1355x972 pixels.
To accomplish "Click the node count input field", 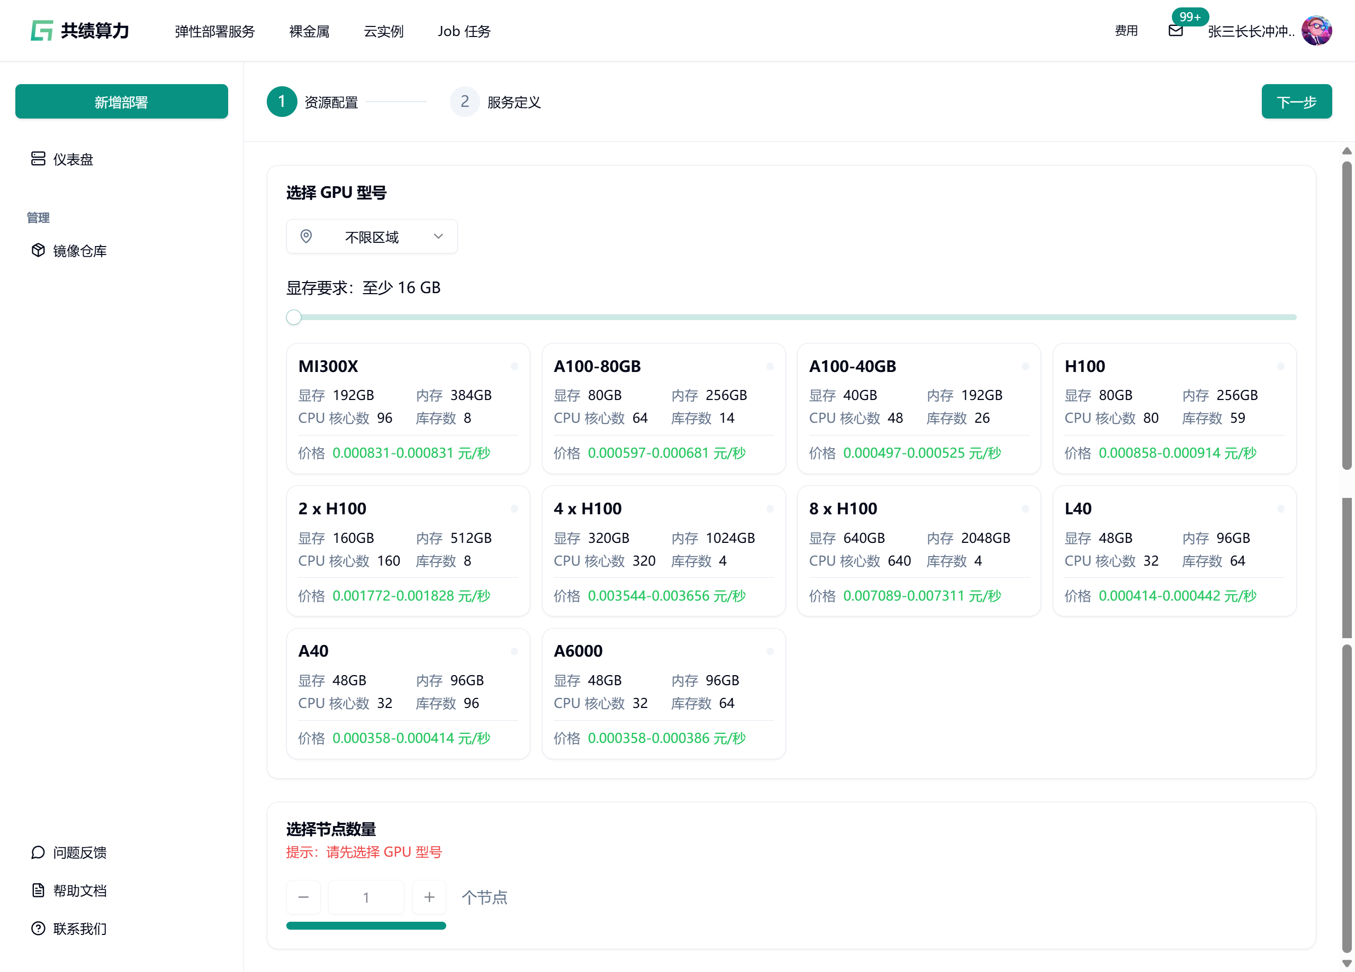I will click(x=366, y=897).
